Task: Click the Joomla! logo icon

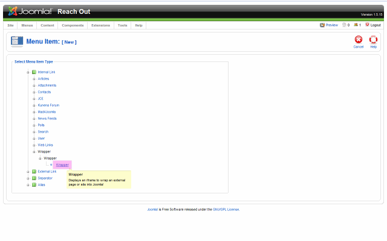Action: point(13,11)
